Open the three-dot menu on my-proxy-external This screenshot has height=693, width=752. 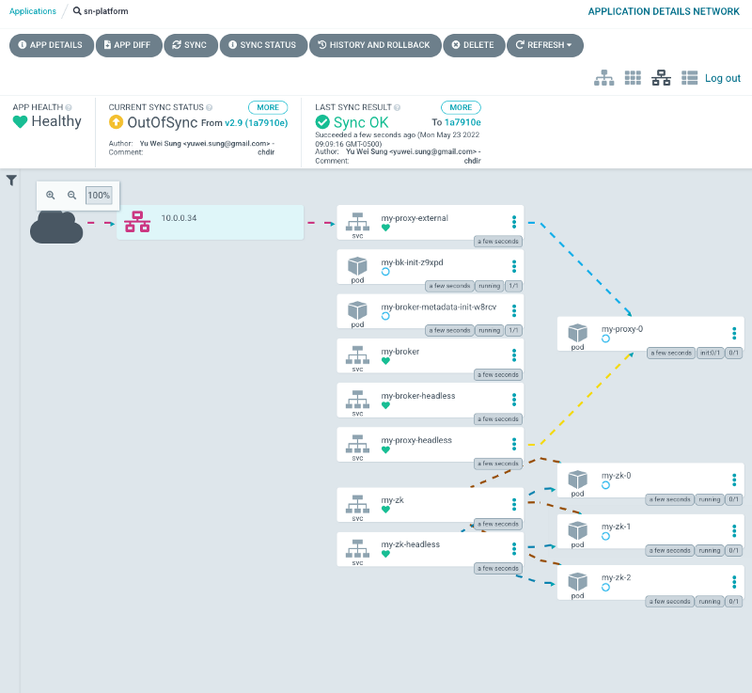pos(514,222)
